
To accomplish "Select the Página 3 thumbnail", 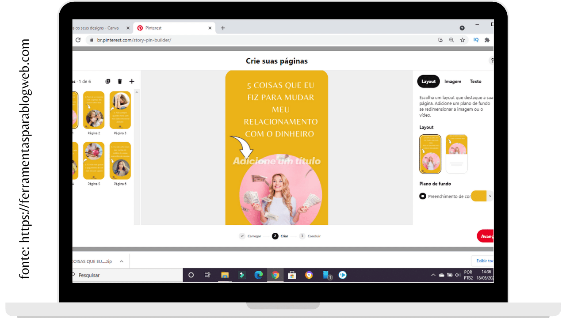I will tap(120, 110).
